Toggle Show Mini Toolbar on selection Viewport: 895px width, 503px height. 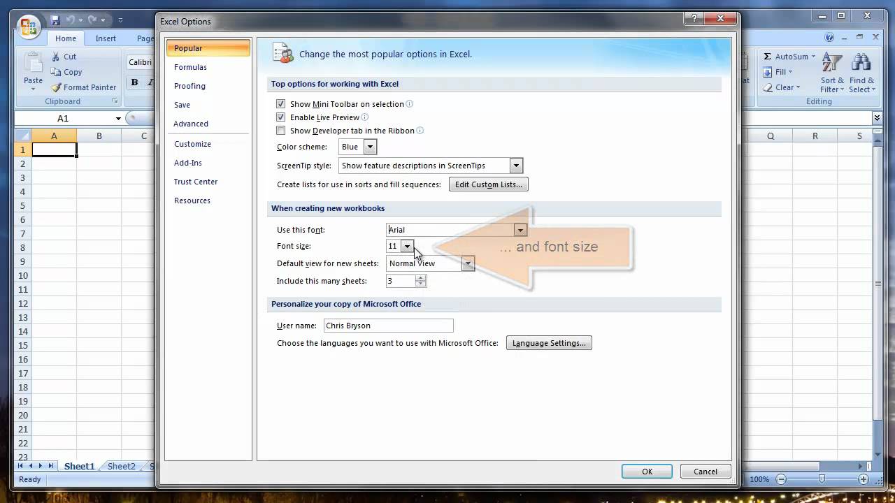point(281,104)
